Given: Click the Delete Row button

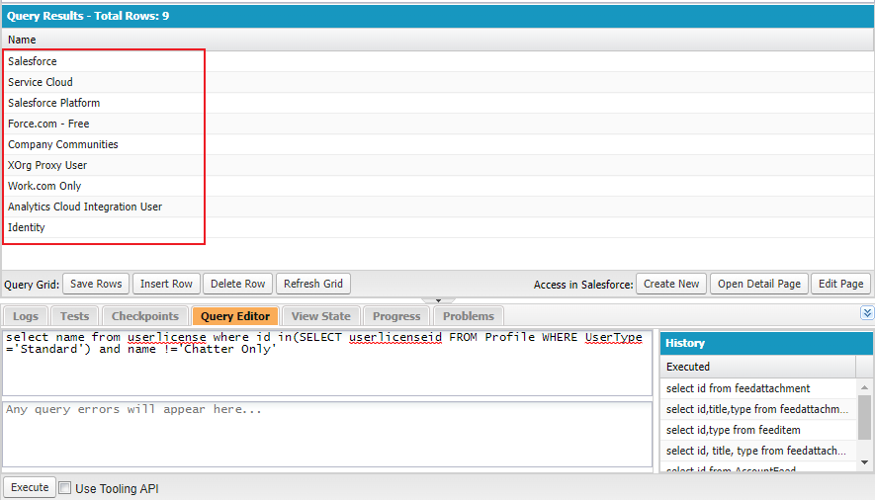Looking at the screenshot, I should coord(237,284).
